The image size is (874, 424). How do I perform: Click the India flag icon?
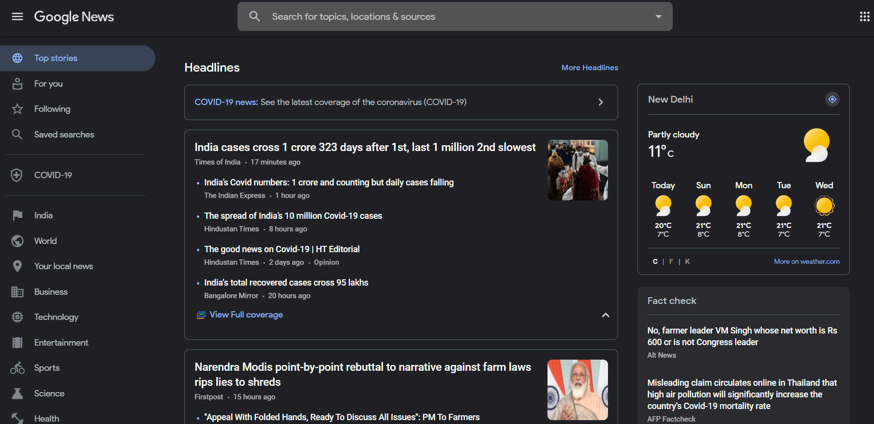[x=17, y=215]
